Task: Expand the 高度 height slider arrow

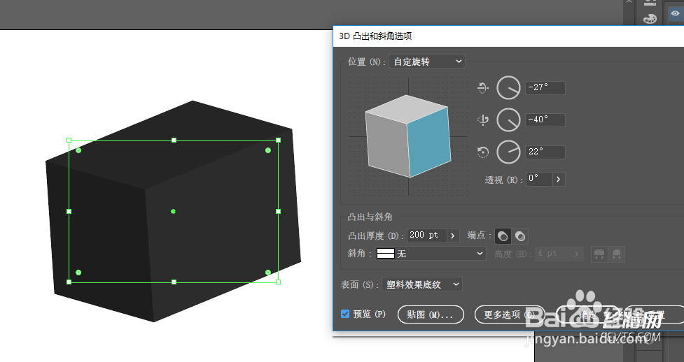Action: pyautogui.click(x=577, y=254)
